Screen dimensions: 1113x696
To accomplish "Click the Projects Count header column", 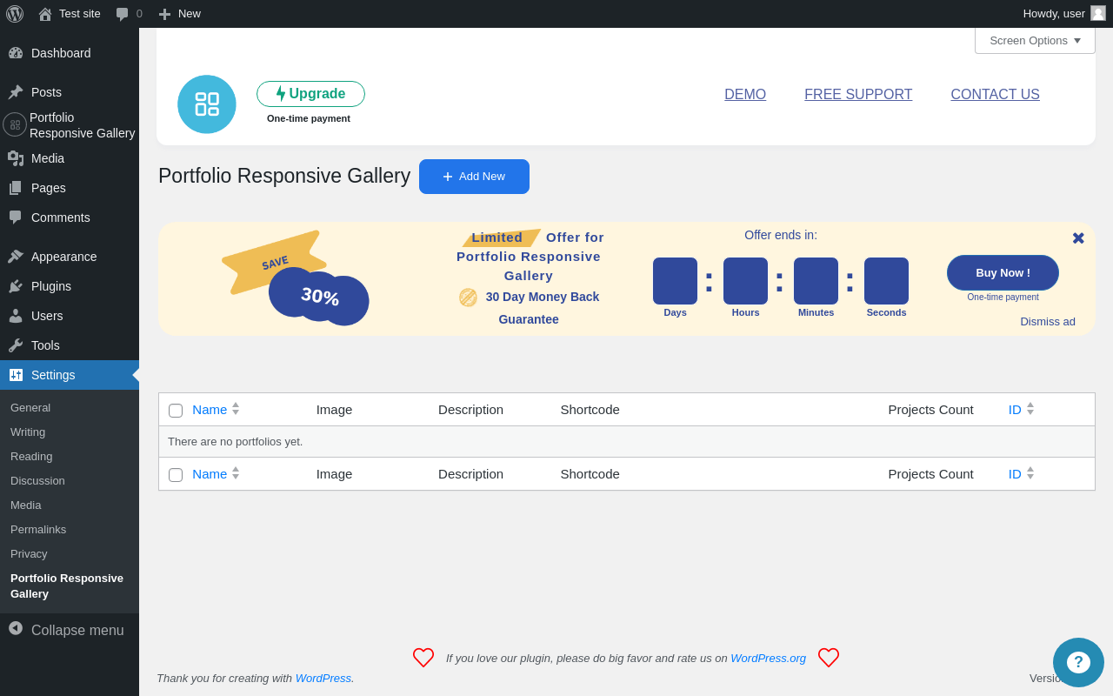I will click(x=930, y=410).
